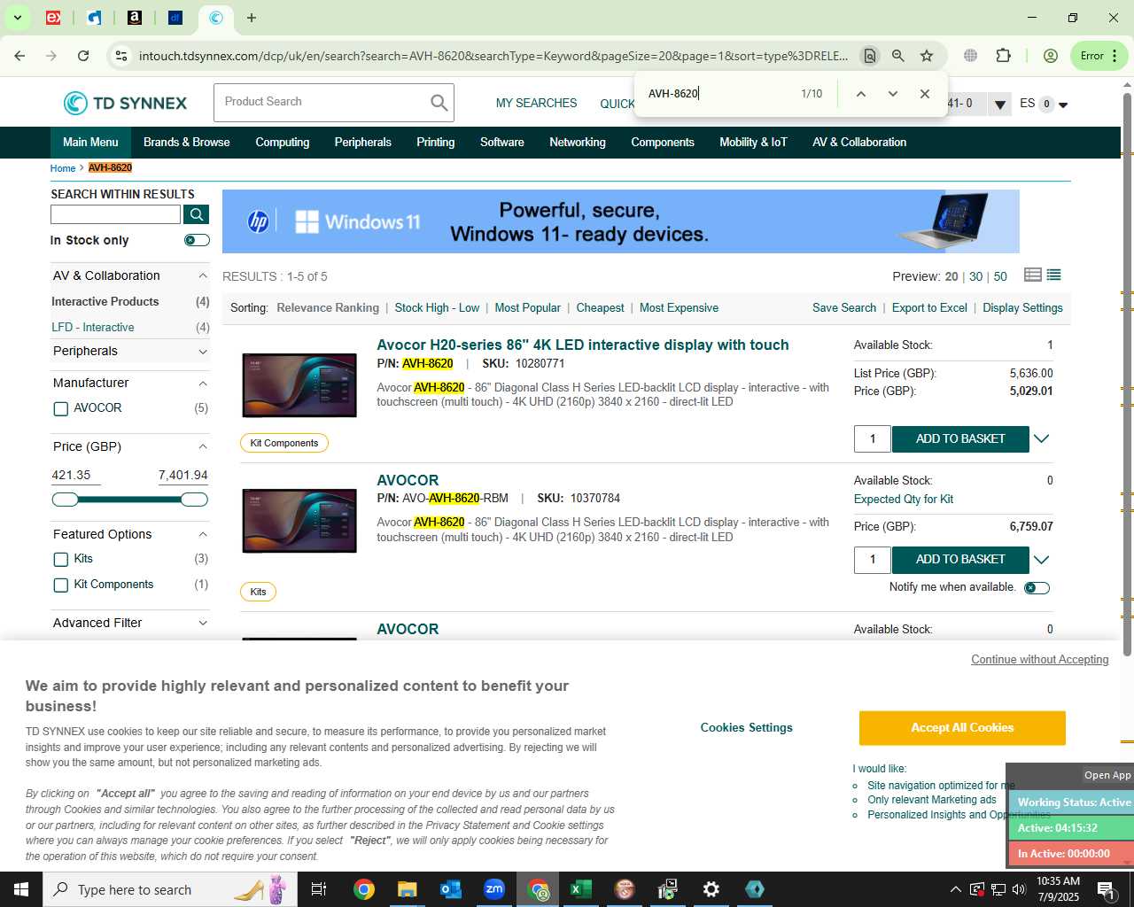
Task: Open a new browser tab
Action: click(x=252, y=18)
